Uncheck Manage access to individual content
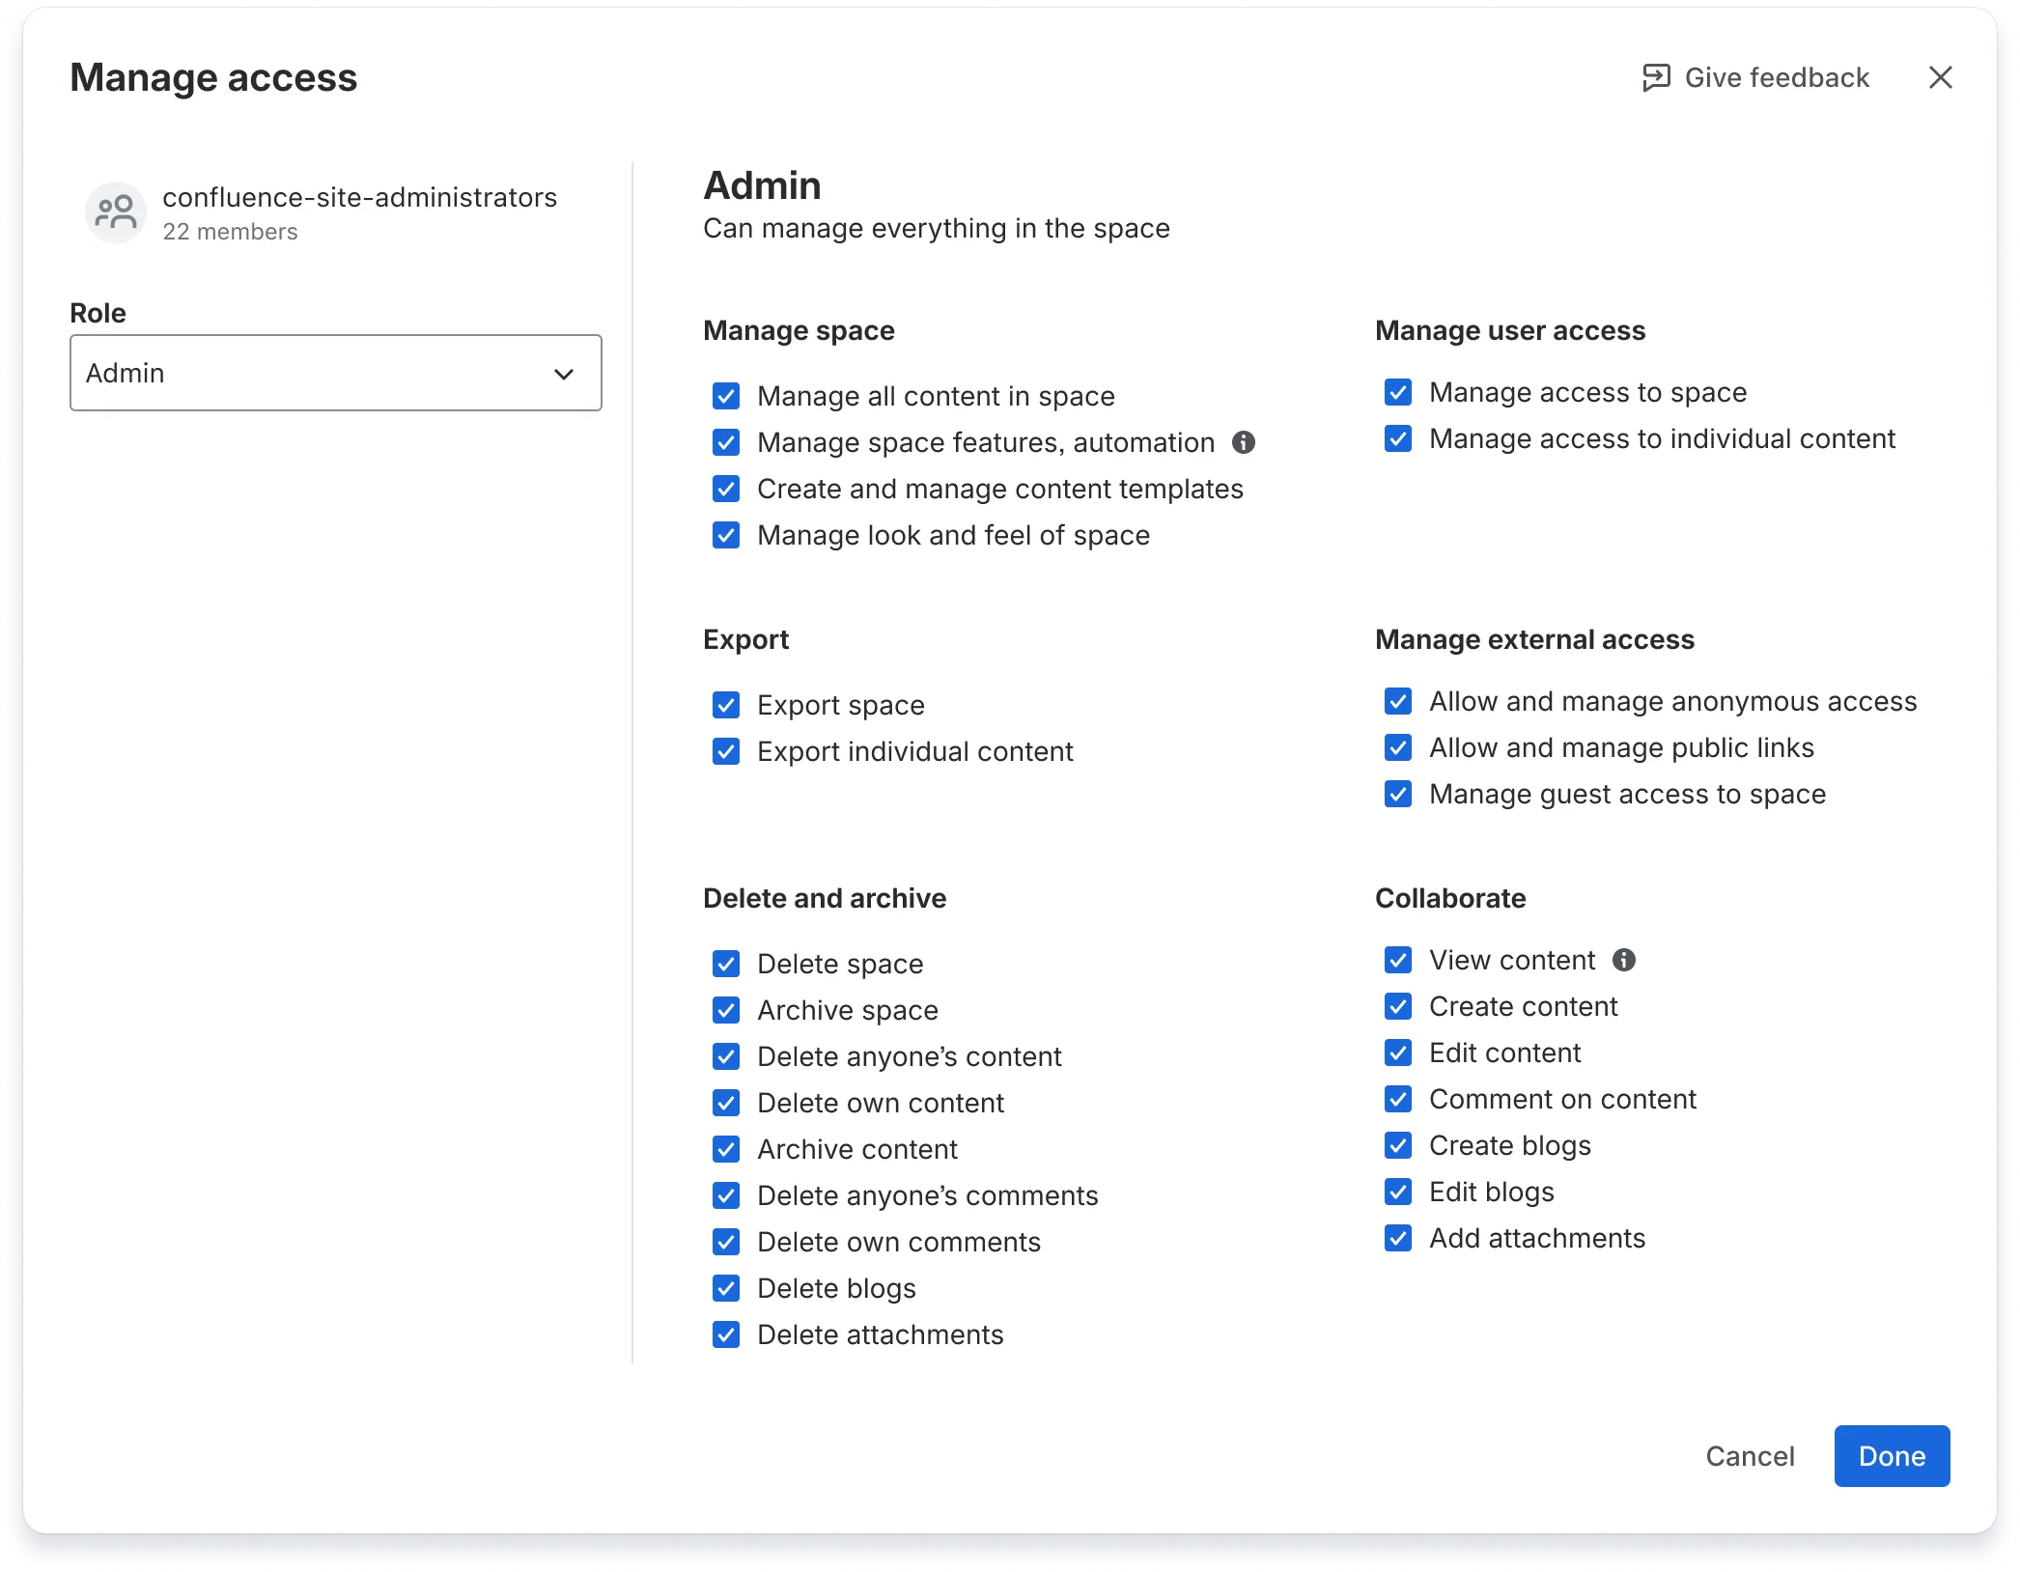Viewport: 2020px width, 1572px height. [1398, 438]
